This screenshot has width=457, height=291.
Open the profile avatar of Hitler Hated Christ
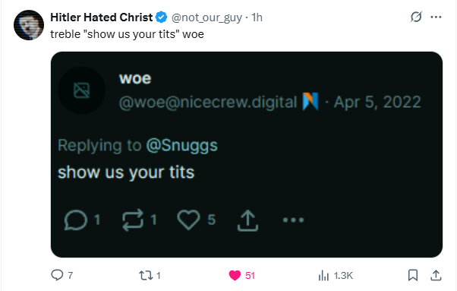(x=29, y=25)
